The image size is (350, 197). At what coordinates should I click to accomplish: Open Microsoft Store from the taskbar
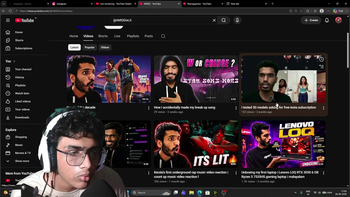[x=208, y=193]
